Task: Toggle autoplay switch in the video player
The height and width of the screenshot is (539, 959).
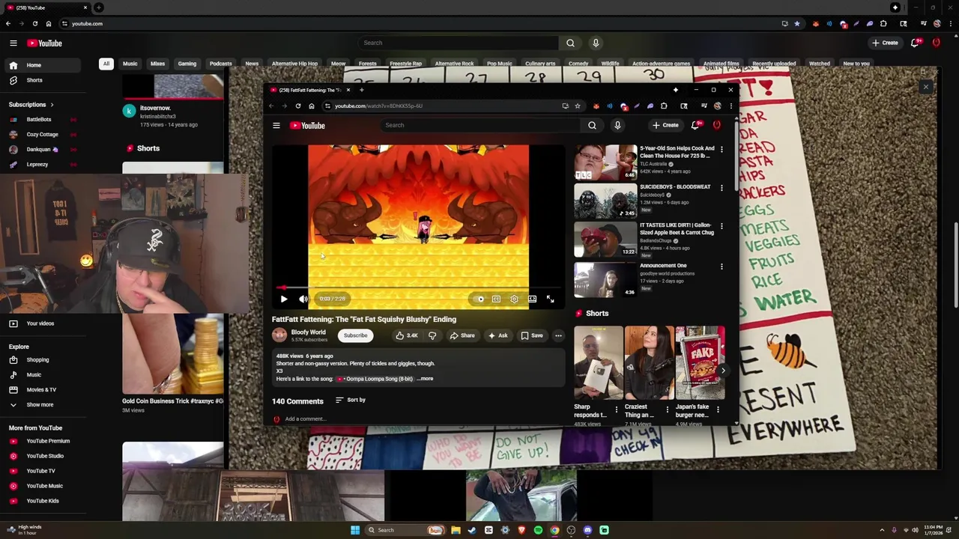Action: [479, 299]
